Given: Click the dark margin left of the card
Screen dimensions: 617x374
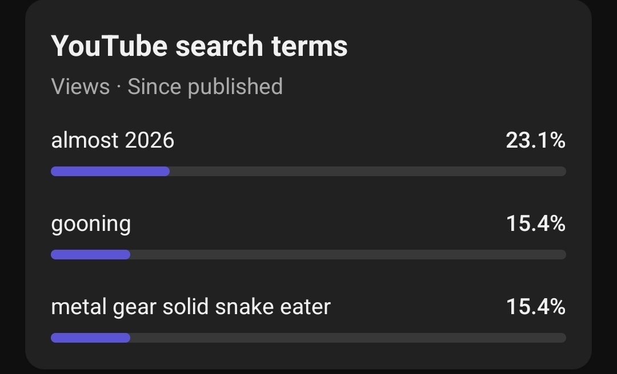Looking at the screenshot, I should pyautogui.click(x=11, y=188).
